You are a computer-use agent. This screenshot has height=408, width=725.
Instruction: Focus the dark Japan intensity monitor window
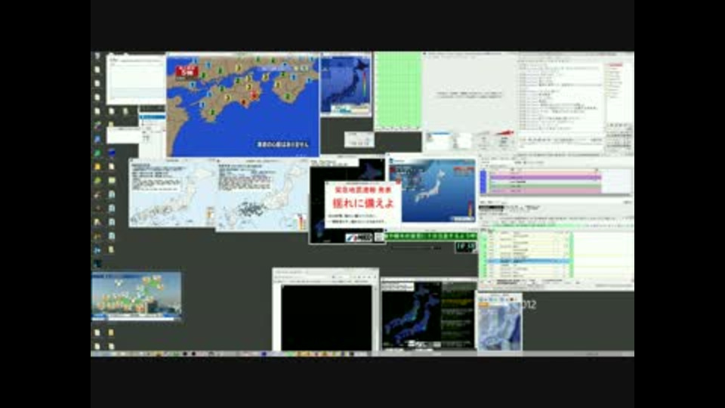[429, 316]
